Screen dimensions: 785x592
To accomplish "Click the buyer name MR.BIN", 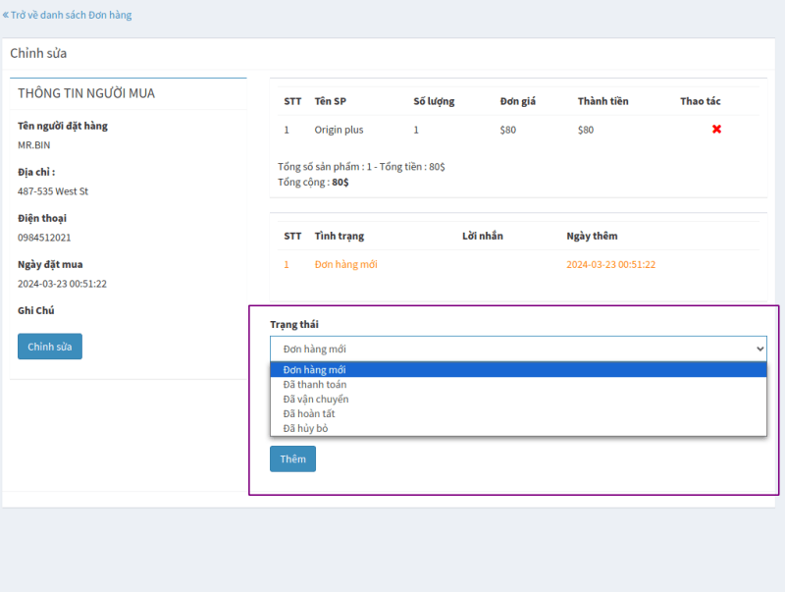I will coord(33,145).
